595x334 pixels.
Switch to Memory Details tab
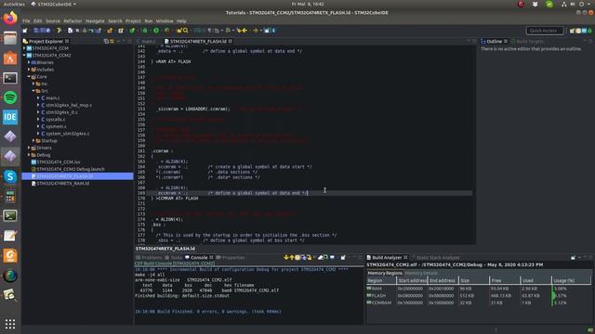[421, 273]
